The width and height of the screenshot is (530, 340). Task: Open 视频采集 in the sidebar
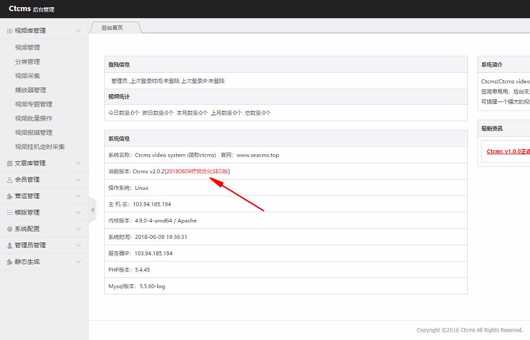tap(27, 76)
